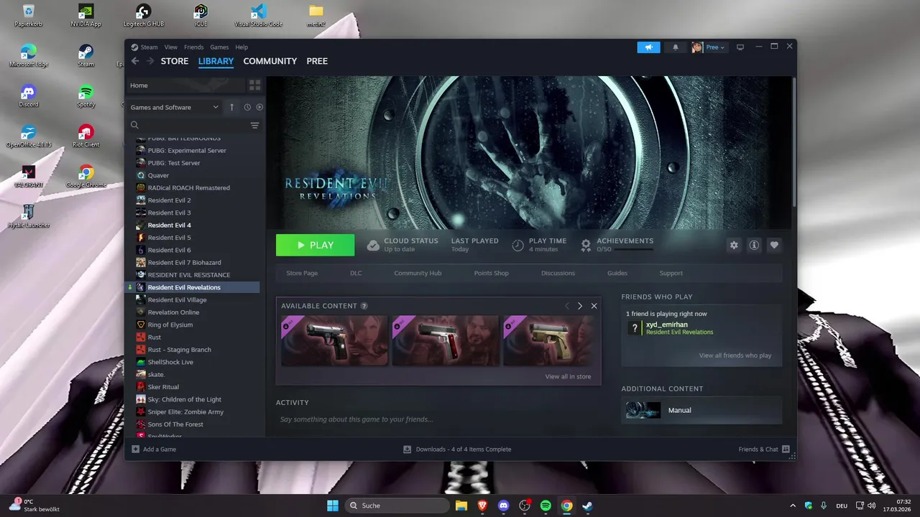Viewport: 920px width, 517px height.
Task: Toggle the ready-to-play filter icon
Action: click(259, 107)
